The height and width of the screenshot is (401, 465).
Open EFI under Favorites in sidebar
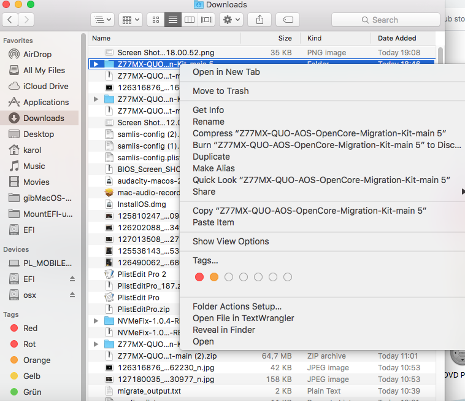click(x=39, y=230)
